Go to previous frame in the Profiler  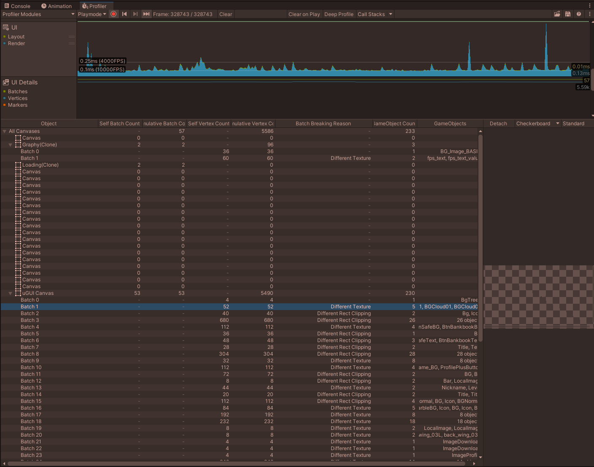tap(124, 14)
